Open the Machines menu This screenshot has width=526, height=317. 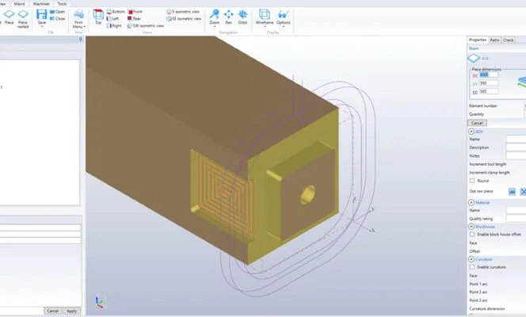[40, 4]
